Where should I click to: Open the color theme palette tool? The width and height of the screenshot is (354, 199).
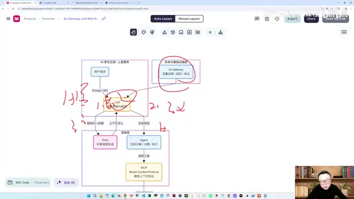point(144,32)
